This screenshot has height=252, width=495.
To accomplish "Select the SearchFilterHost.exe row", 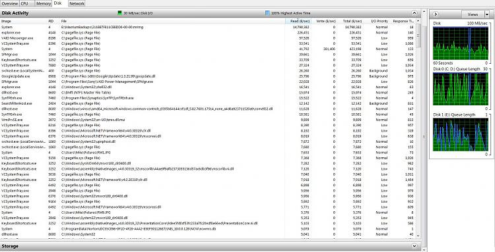I will [x=209, y=103].
